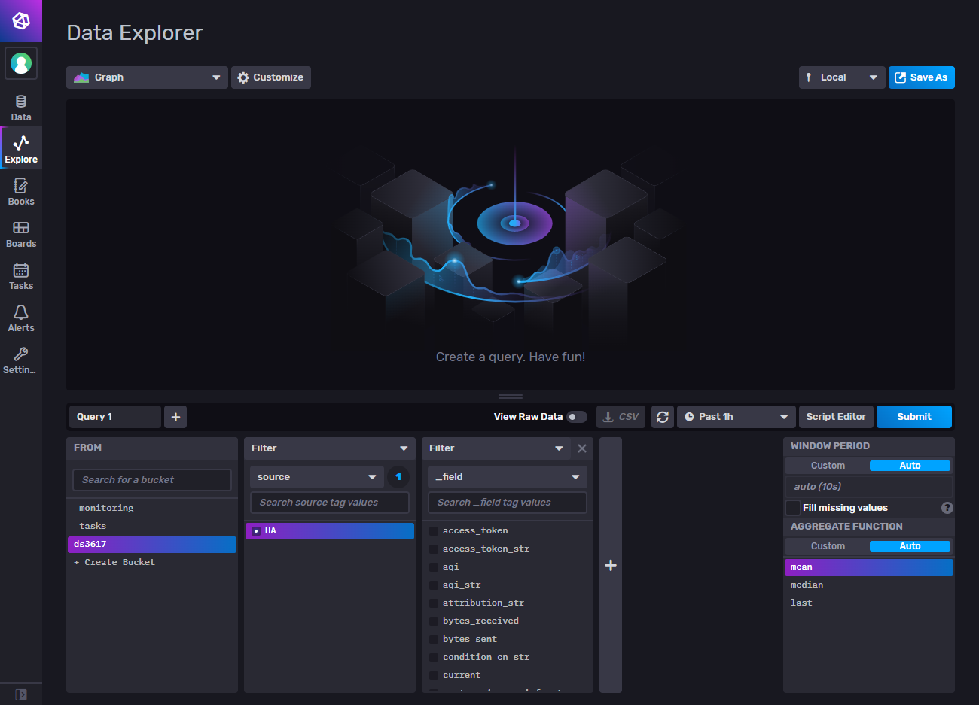
Task: Open Boards (dashboards) in sidebar
Action: click(x=21, y=234)
